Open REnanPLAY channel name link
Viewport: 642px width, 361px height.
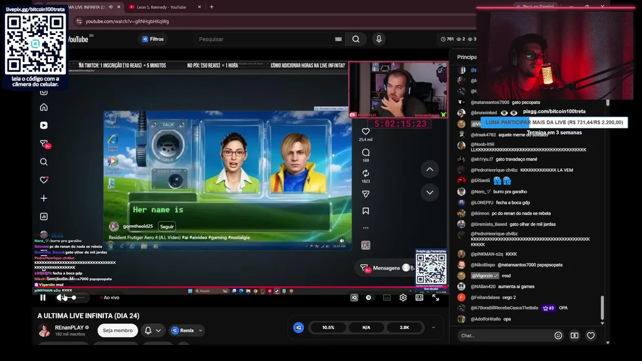[69, 328]
